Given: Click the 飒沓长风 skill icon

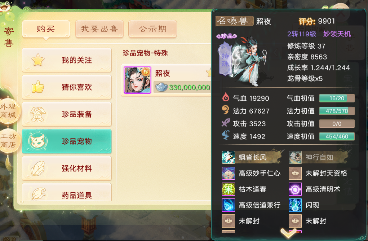Looking at the screenshot, I should [228, 157].
